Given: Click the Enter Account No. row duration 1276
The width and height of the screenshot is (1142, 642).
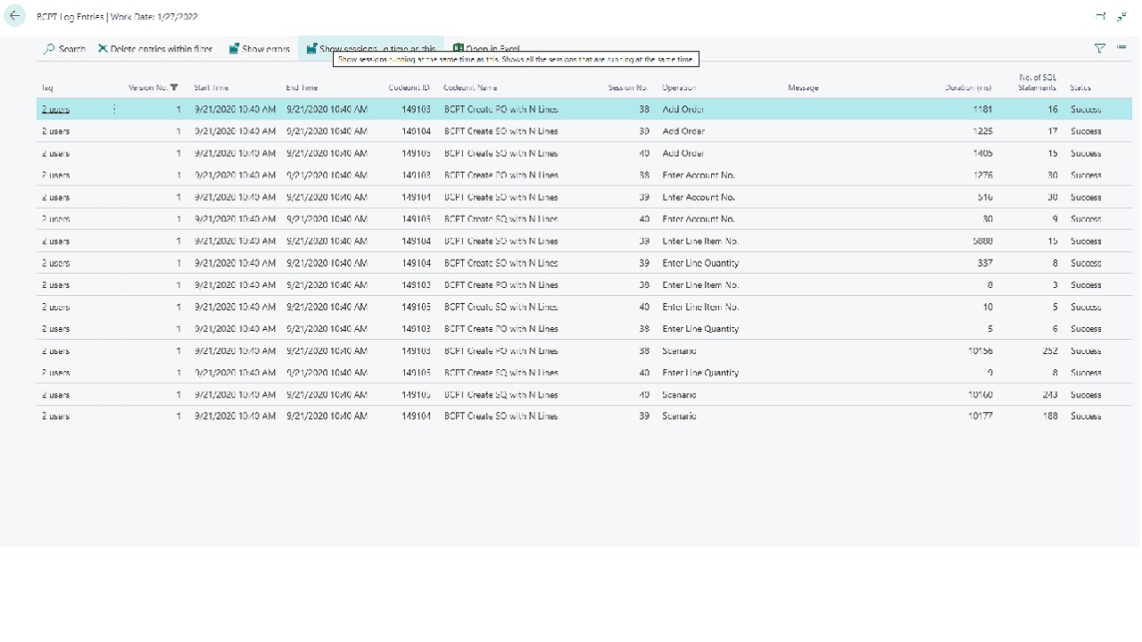Looking at the screenshot, I should tap(584, 175).
